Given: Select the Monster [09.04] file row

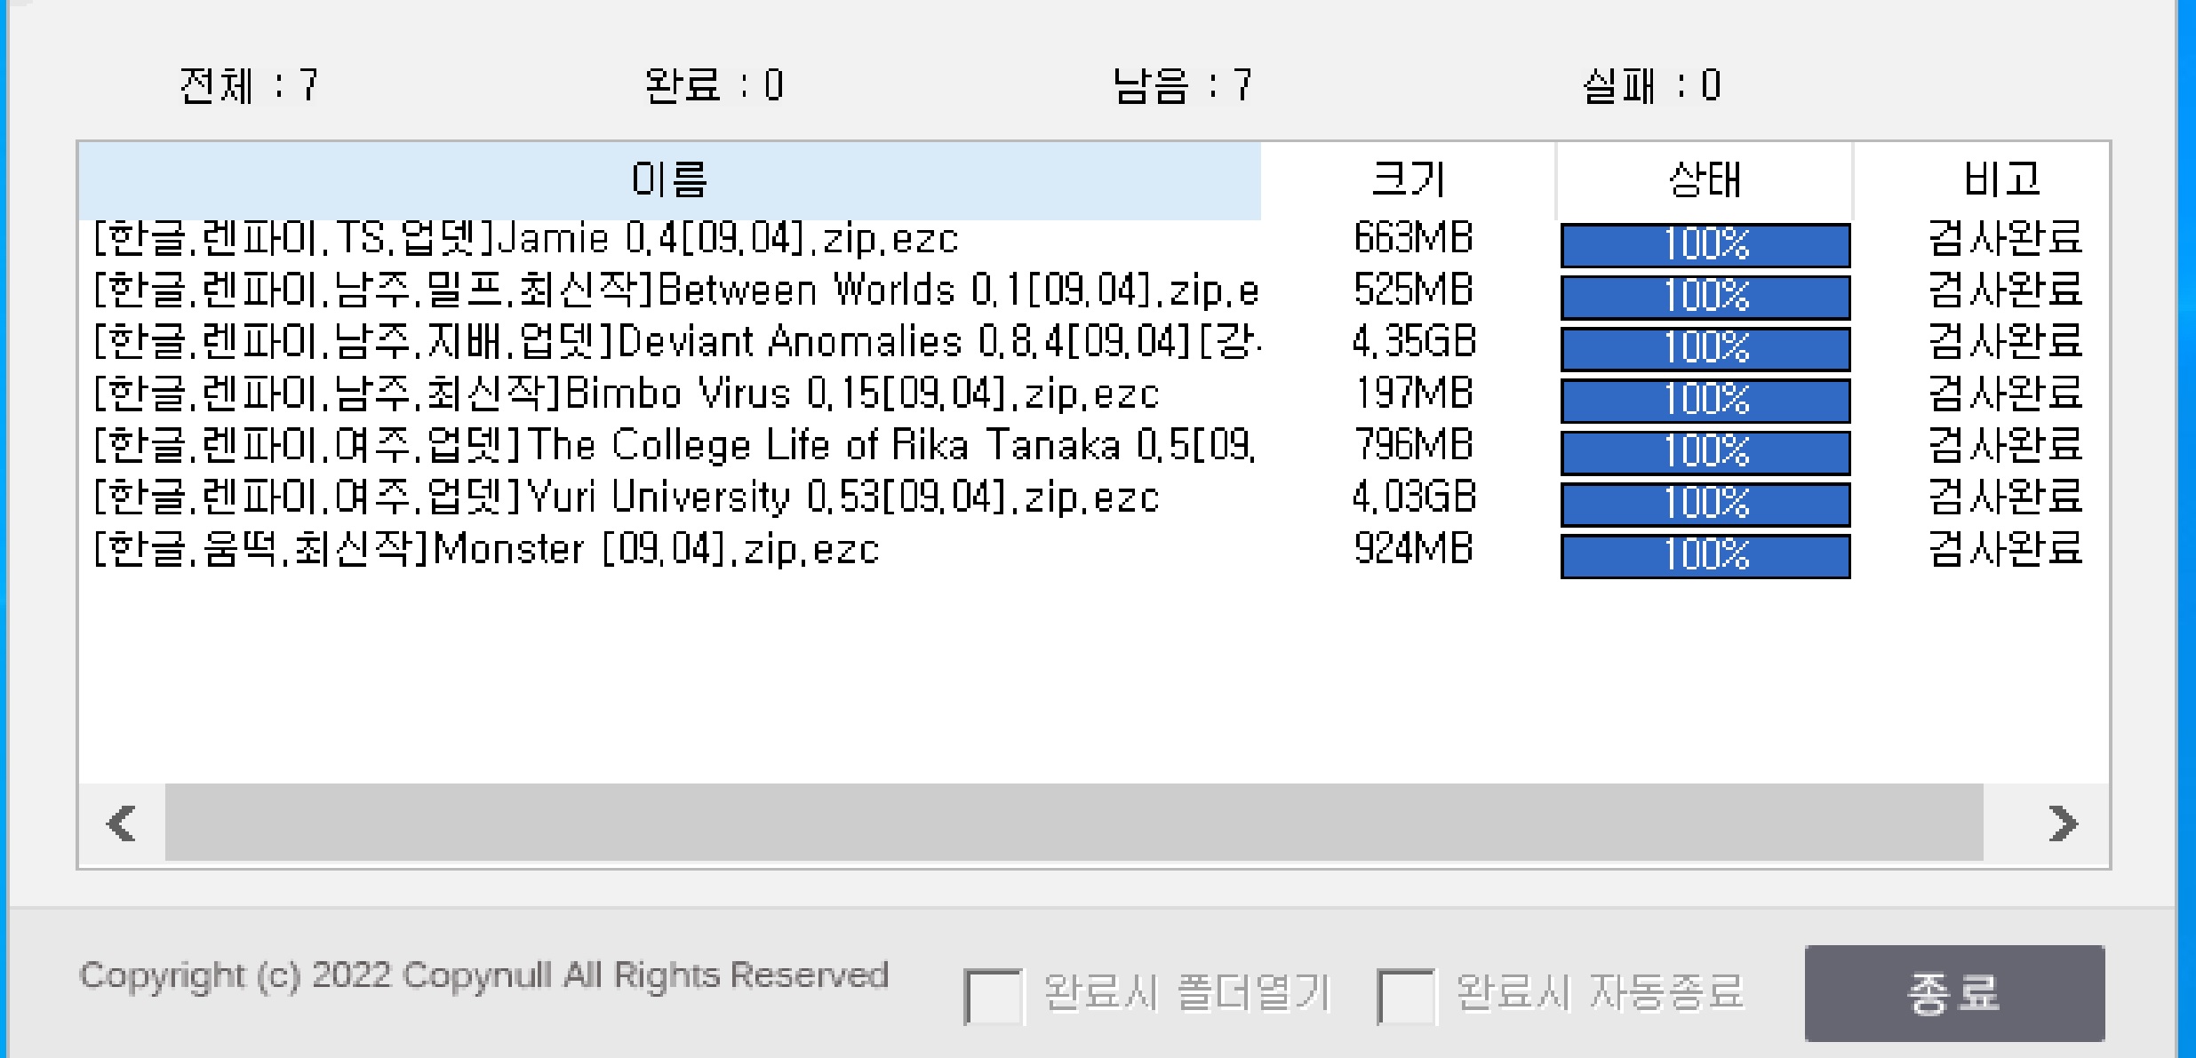Looking at the screenshot, I should [486, 549].
